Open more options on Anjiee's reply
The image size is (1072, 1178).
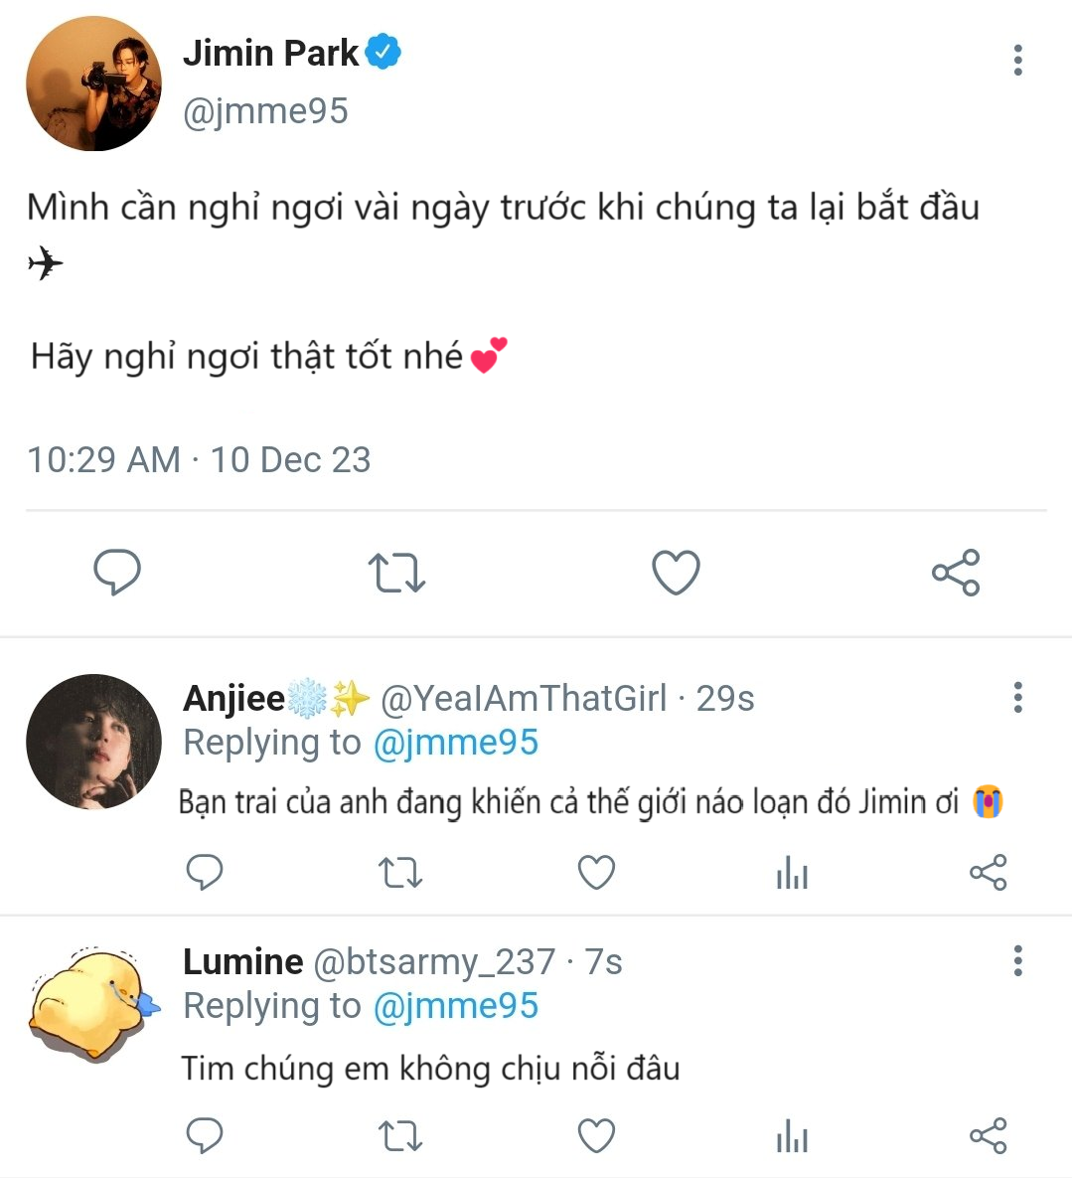coord(1017,698)
